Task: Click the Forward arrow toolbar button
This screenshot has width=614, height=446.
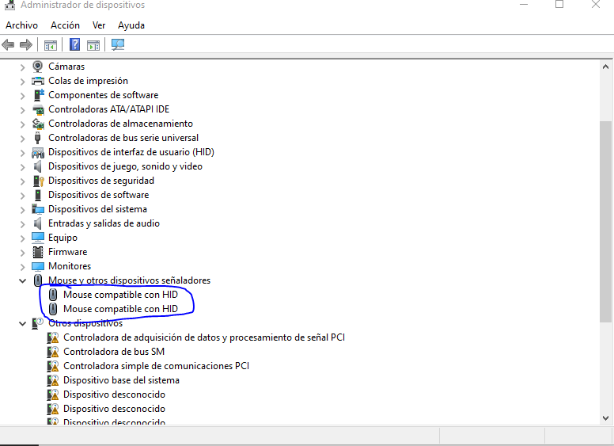Action: 26,44
